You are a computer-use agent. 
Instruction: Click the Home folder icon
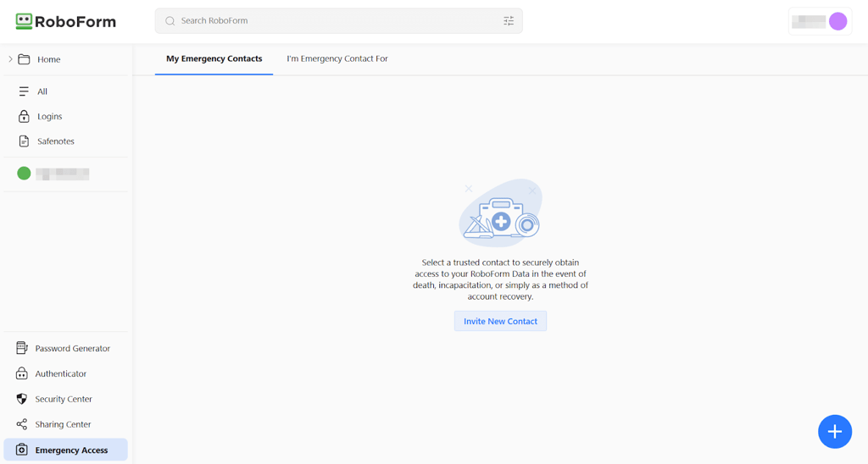(x=24, y=59)
